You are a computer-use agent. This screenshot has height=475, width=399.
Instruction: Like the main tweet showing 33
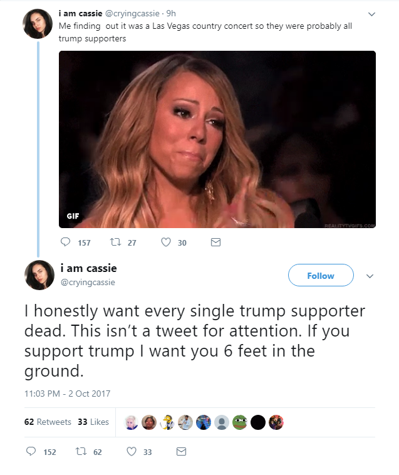pyautogui.click(x=131, y=451)
